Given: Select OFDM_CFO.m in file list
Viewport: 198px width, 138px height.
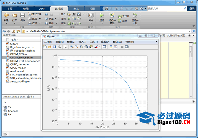Looking at the screenshot, I should [19, 54].
